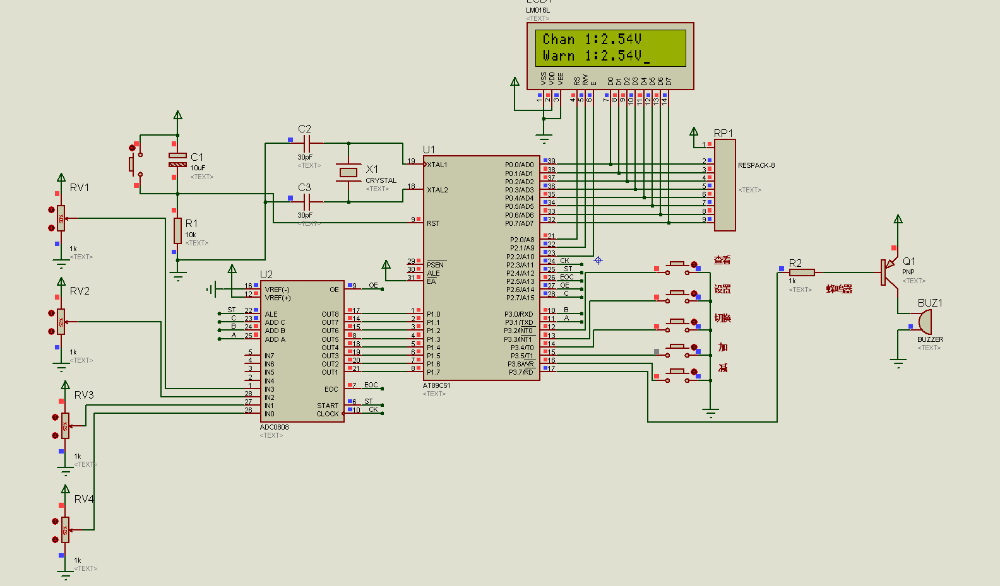Select electrolytic capacitor C1 symbol
Viewport: 1000px width, 586px height.
pos(177,160)
